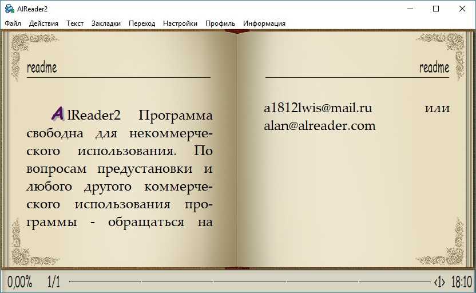
Task: Open the Информация menu
Action: point(264,23)
